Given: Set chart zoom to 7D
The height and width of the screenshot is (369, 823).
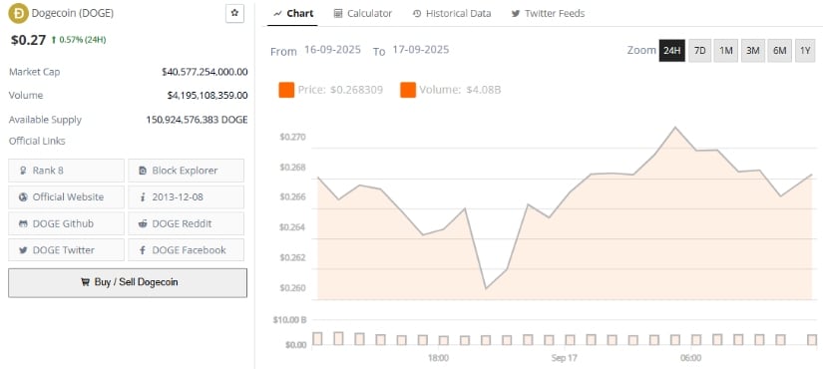Looking at the screenshot, I should [x=699, y=51].
